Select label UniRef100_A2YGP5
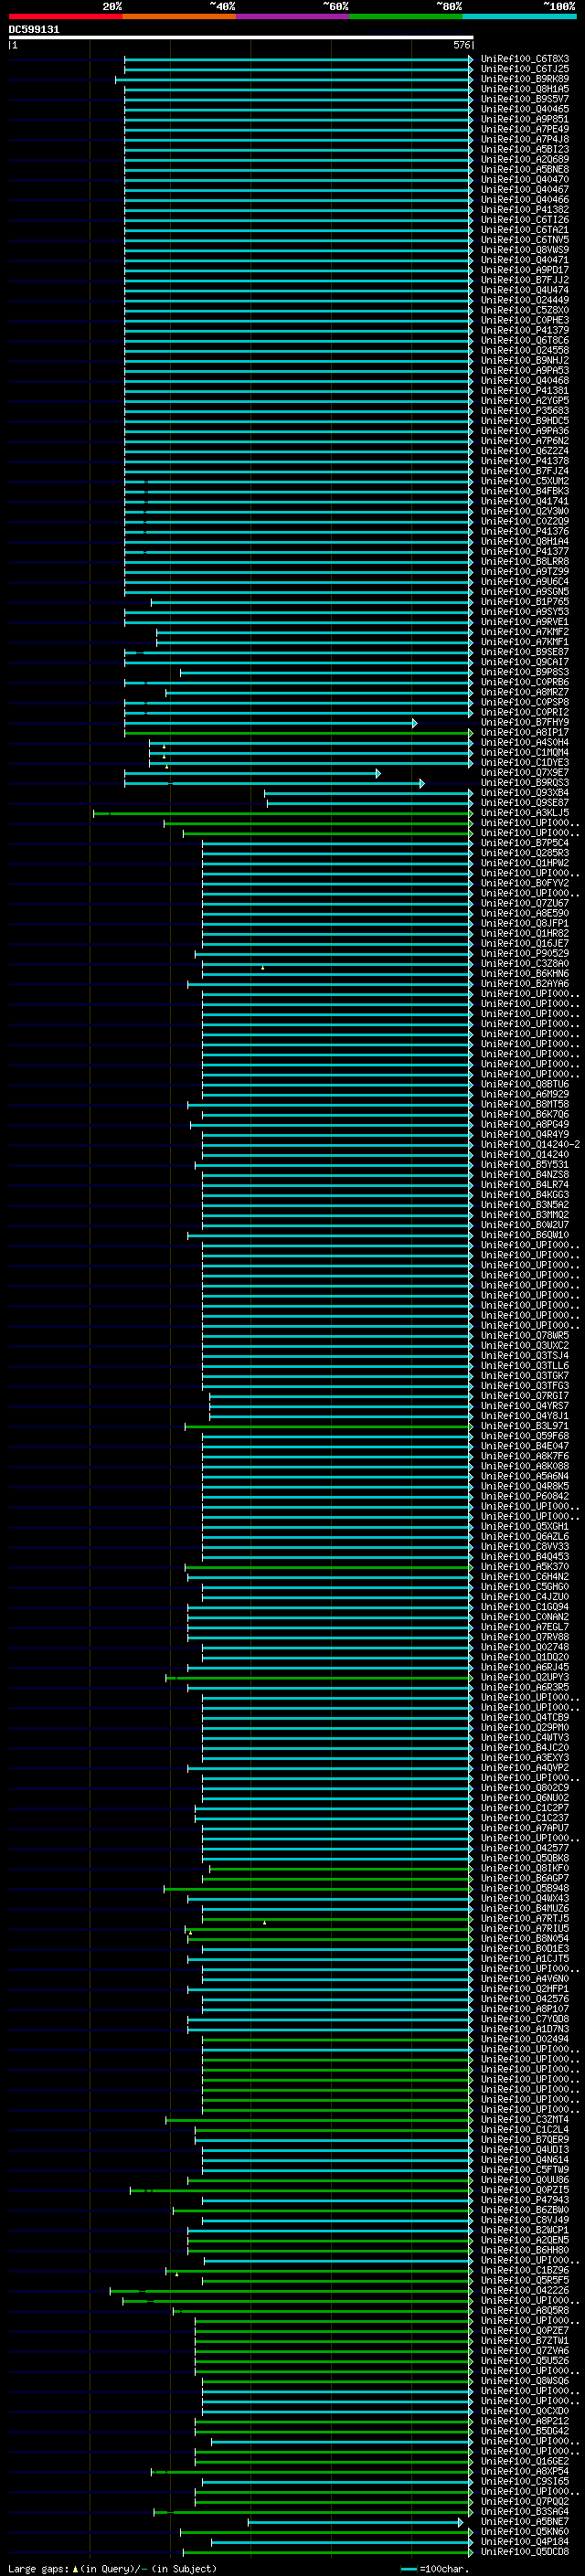This screenshot has height=2576, width=585. pos(525,401)
